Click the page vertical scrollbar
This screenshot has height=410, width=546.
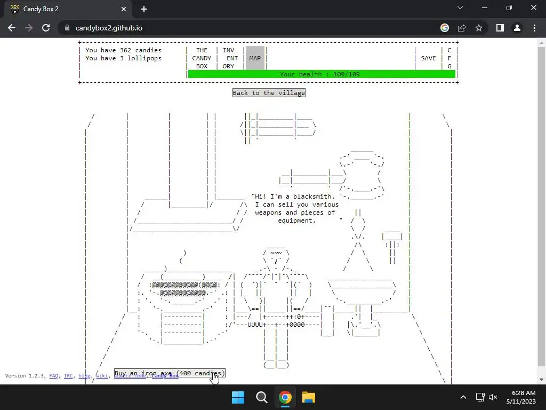click(541, 206)
